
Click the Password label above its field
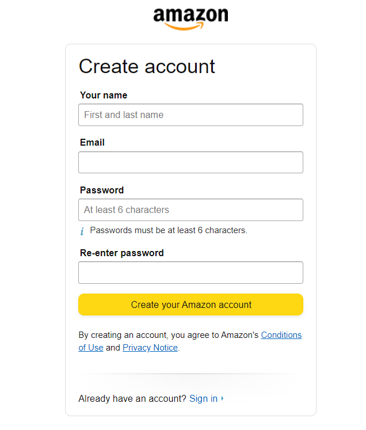point(102,191)
